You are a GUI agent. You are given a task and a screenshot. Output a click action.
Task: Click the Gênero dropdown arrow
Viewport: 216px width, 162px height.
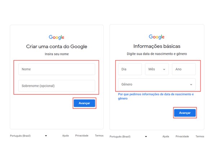191,85
